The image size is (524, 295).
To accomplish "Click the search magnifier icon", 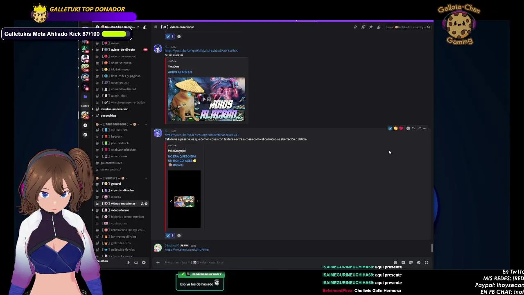I will click(429, 27).
